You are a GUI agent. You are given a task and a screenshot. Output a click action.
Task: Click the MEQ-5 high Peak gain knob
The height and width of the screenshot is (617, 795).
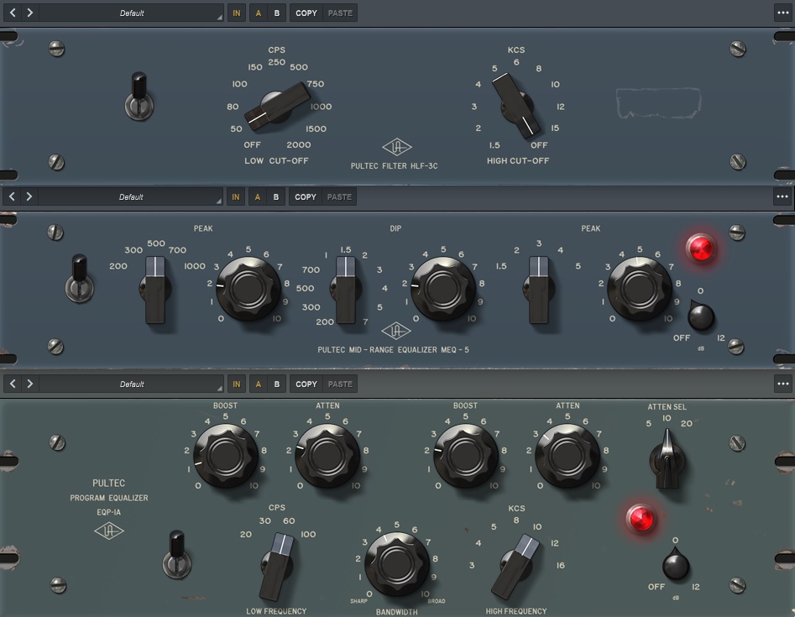(640, 289)
